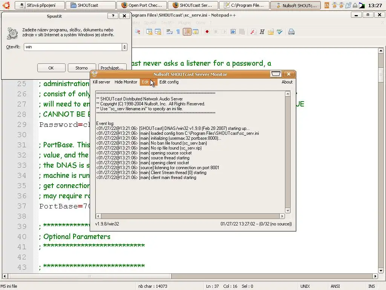Click log line 'listening for connection on port 8001'
386x290 pixels.
(187, 167)
